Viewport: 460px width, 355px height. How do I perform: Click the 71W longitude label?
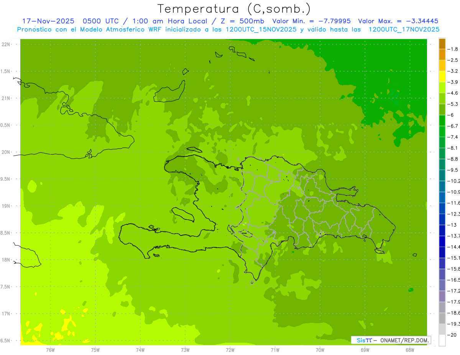click(275, 350)
